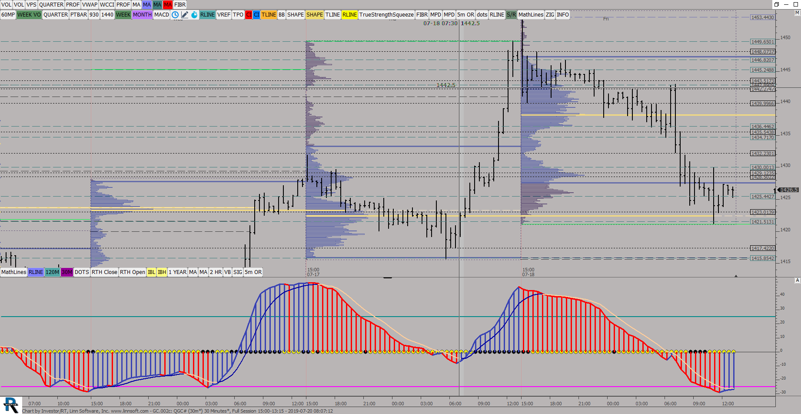Click the MathLines button in the top toolbar
Screen dimensions: 801x414
[x=531, y=15]
